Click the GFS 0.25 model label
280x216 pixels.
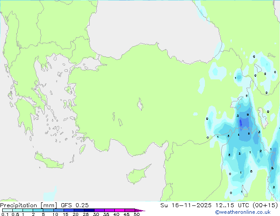click(72, 205)
